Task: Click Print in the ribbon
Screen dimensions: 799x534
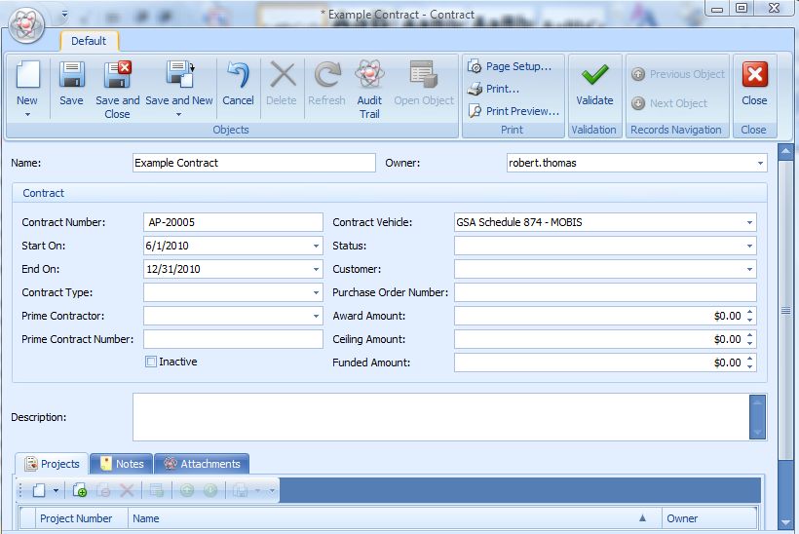Action: (493, 90)
